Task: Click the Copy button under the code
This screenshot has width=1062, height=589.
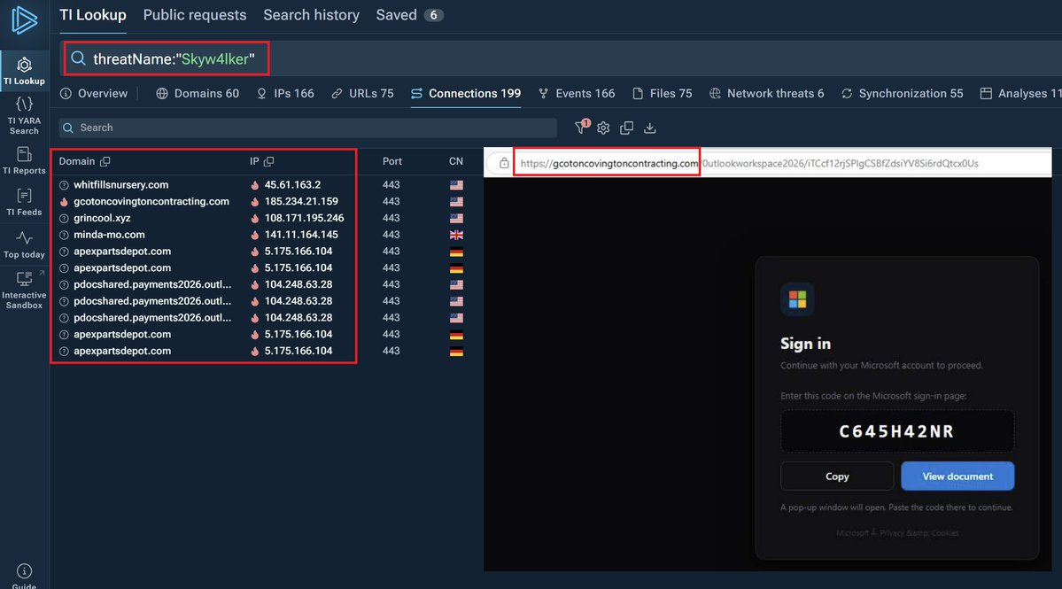Action: point(837,476)
